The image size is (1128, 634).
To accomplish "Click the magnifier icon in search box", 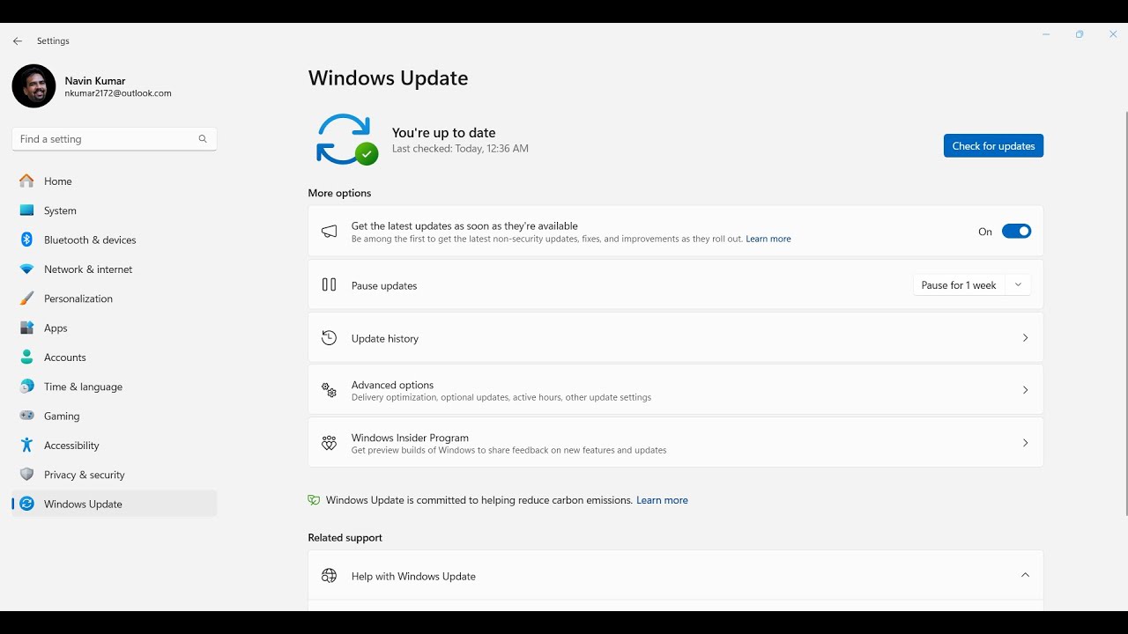I will pos(203,139).
